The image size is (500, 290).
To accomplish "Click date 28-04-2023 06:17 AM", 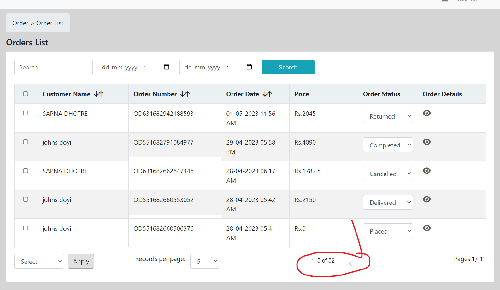I will point(251,176).
